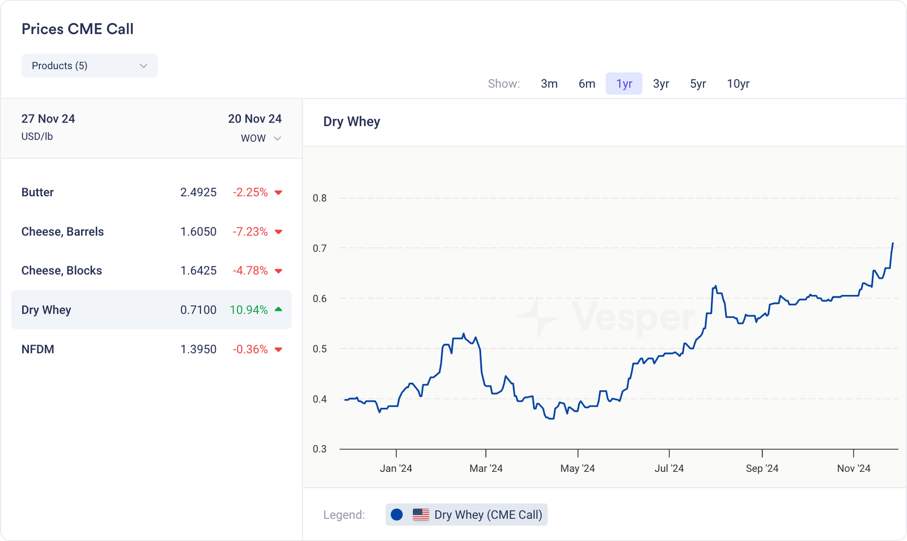This screenshot has width=907, height=541.
Task: Select the Butter price row
Action: pyautogui.click(x=151, y=193)
